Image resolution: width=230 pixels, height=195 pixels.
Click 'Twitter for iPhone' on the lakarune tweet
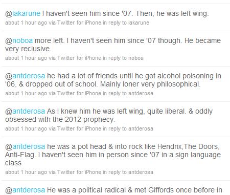tap(79, 23)
